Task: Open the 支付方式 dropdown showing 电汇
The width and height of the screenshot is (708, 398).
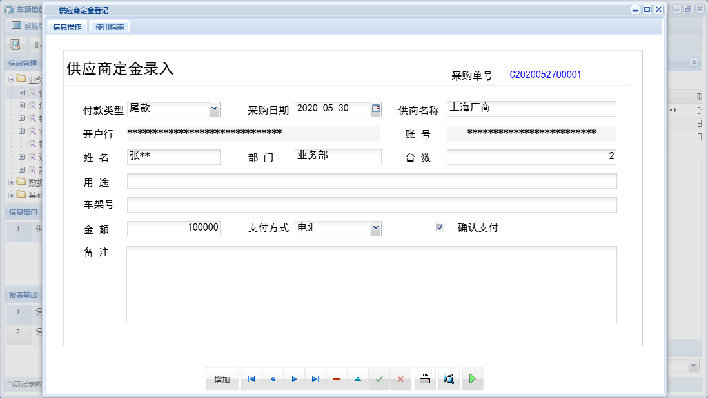Action: (x=376, y=228)
